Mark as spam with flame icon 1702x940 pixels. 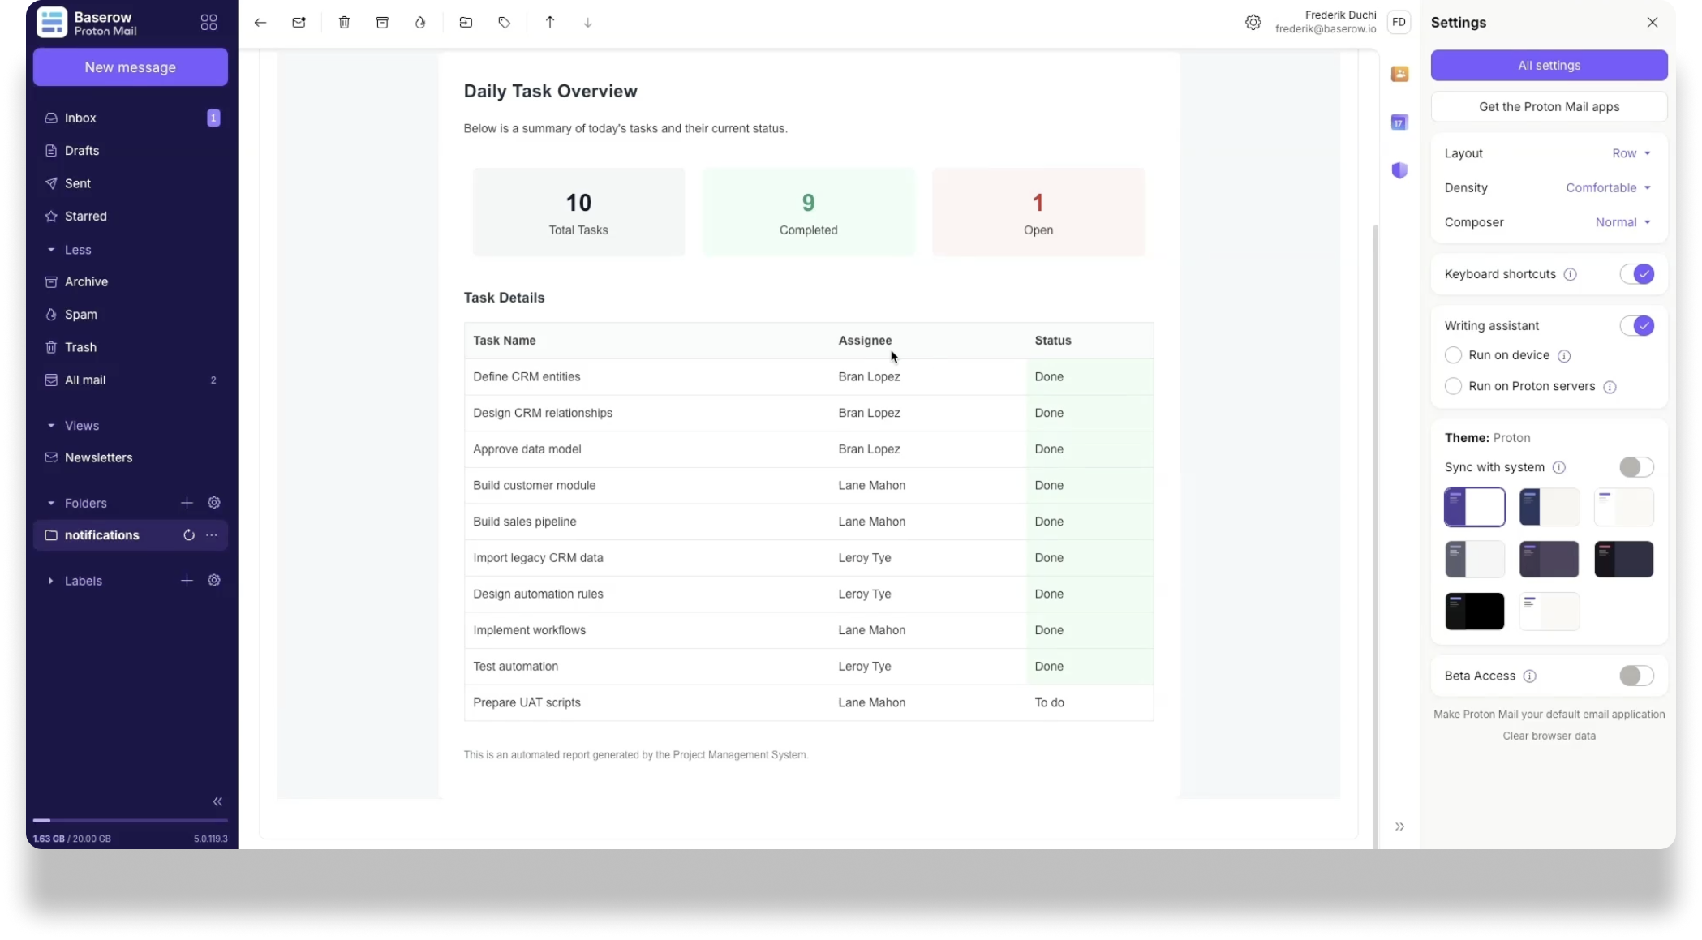coord(420,23)
